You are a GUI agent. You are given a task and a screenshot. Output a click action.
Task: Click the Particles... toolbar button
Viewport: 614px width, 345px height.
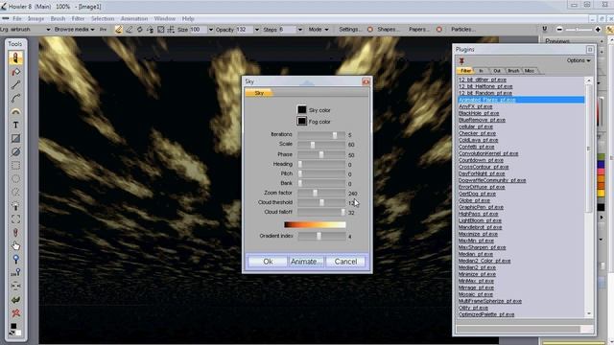463,30
